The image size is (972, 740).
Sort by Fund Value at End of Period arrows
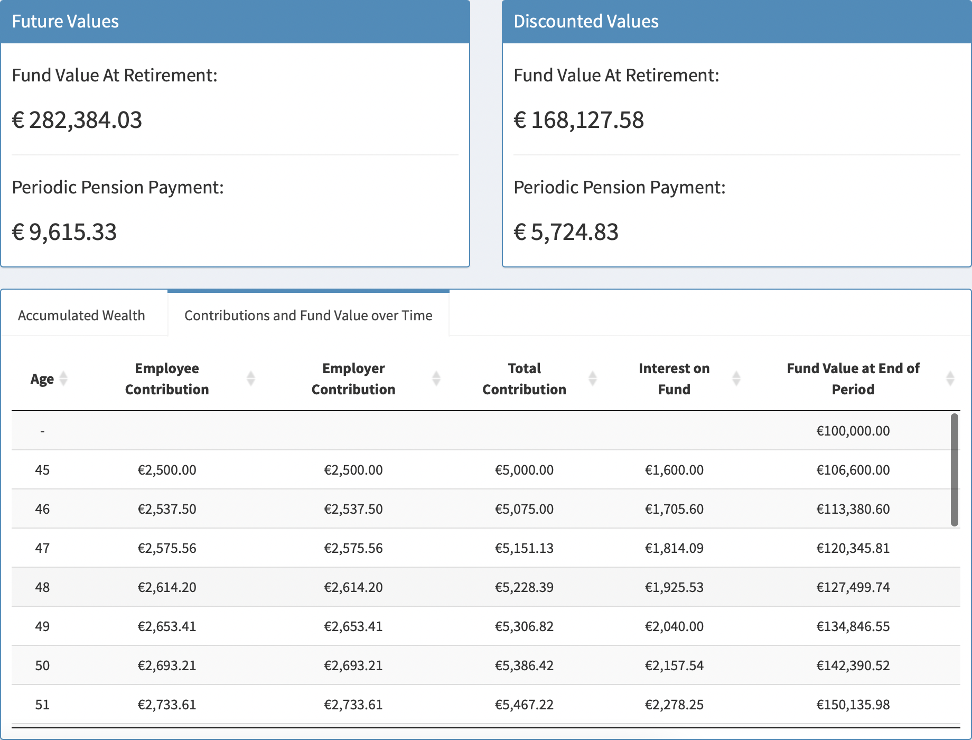950,378
